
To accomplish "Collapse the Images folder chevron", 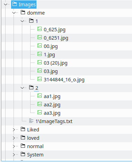I will tap(6, 5).
